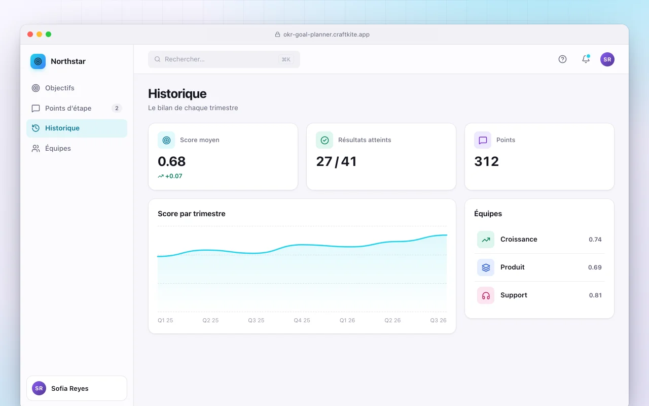Click the Q2 26 axis label
Viewport: 649px width, 406px height.
pyautogui.click(x=392, y=321)
